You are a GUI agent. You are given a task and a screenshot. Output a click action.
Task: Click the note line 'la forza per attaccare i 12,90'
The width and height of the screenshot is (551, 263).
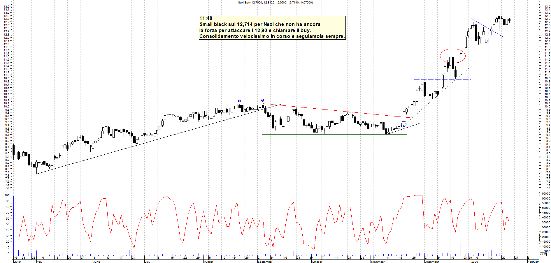point(255,30)
